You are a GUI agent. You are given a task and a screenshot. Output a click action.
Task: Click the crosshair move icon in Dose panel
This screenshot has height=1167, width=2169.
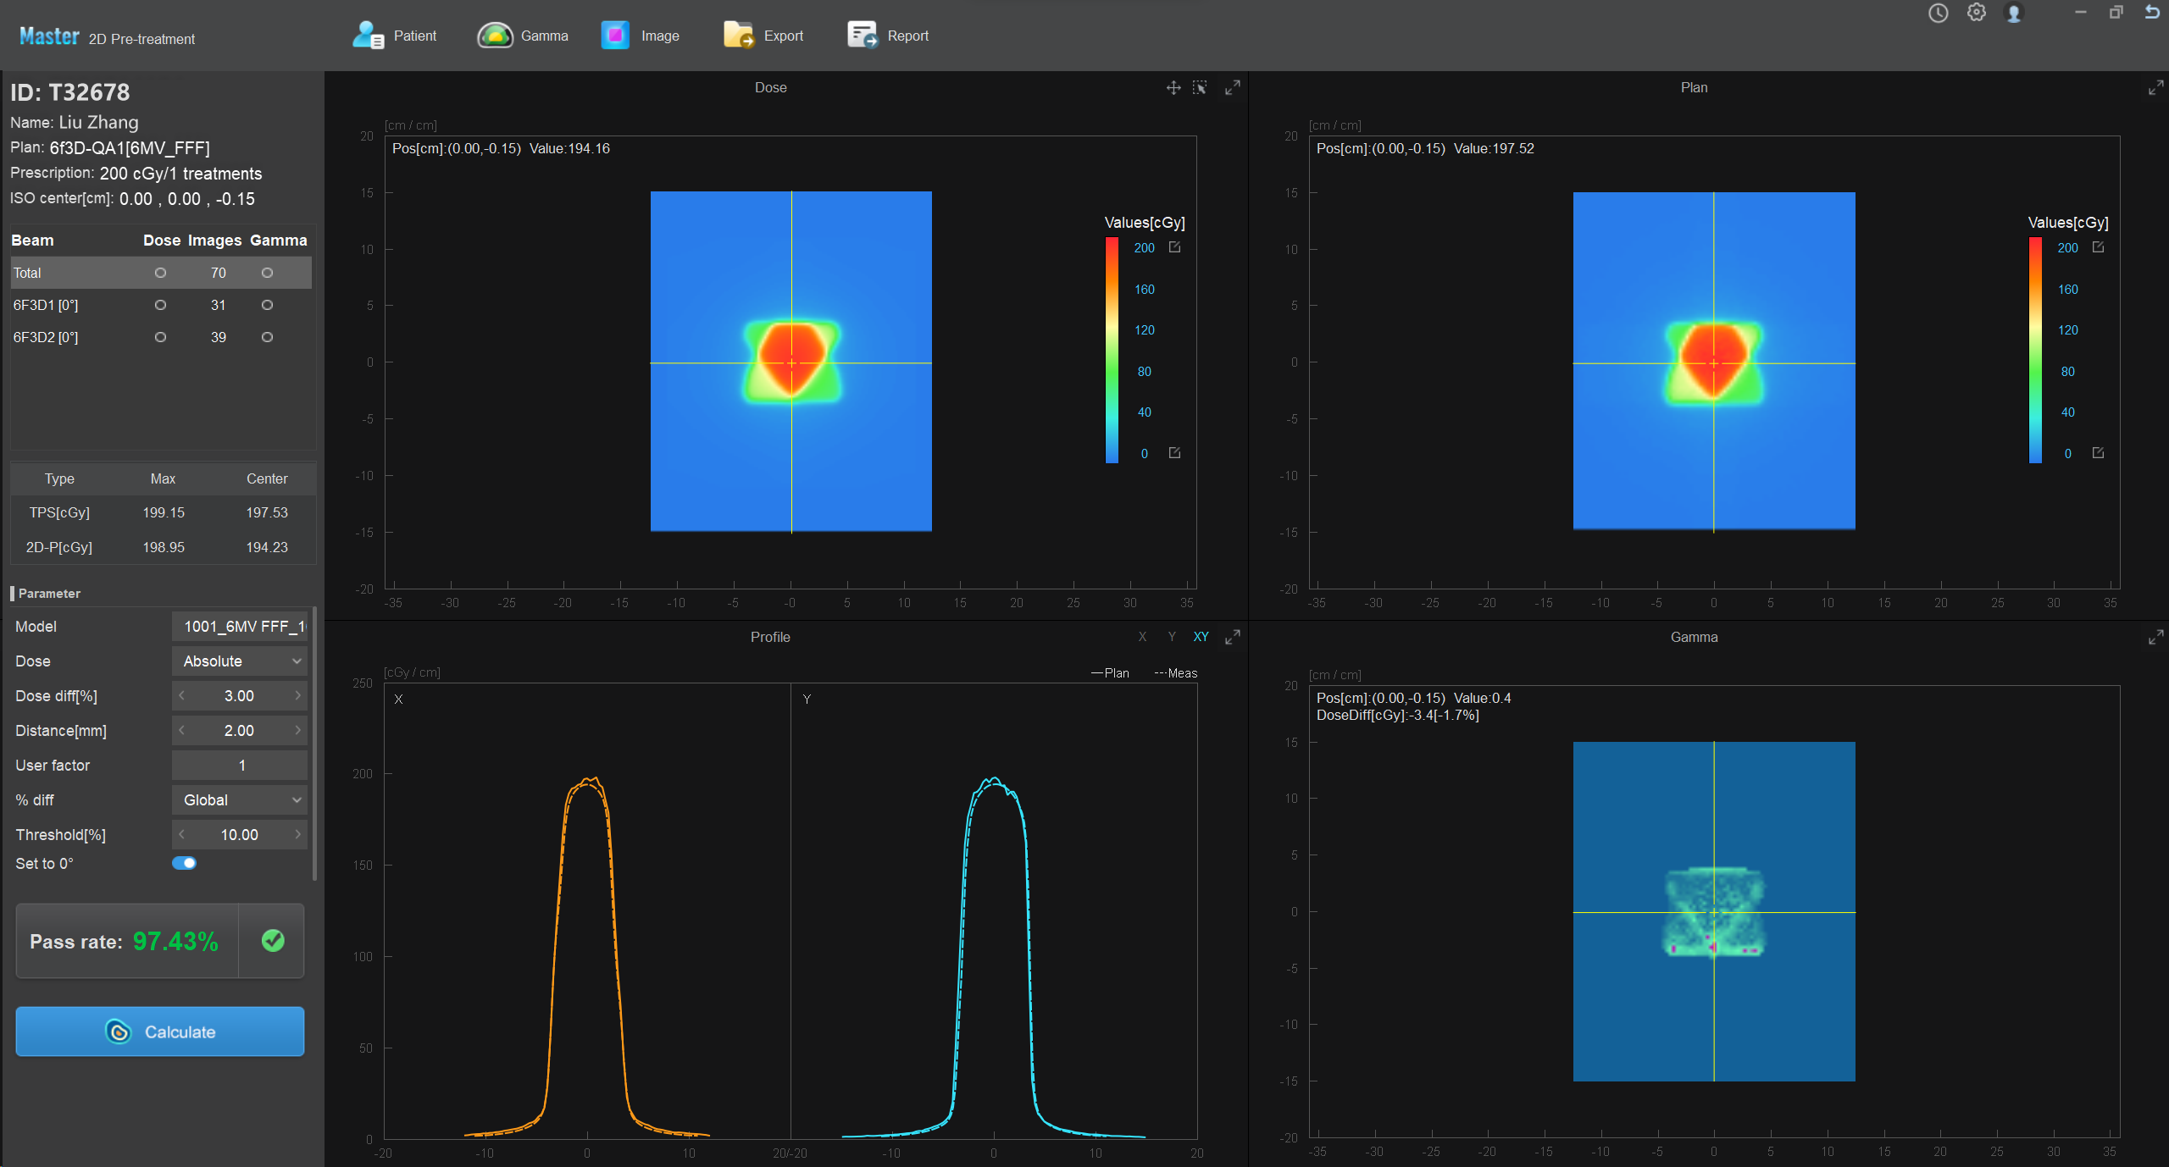click(x=1173, y=88)
